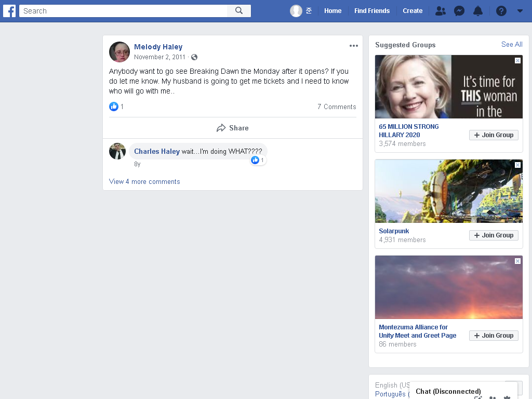Share Melody Haley's post
Image resolution: width=532 pixels, height=399 pixels.
point(233,128)
